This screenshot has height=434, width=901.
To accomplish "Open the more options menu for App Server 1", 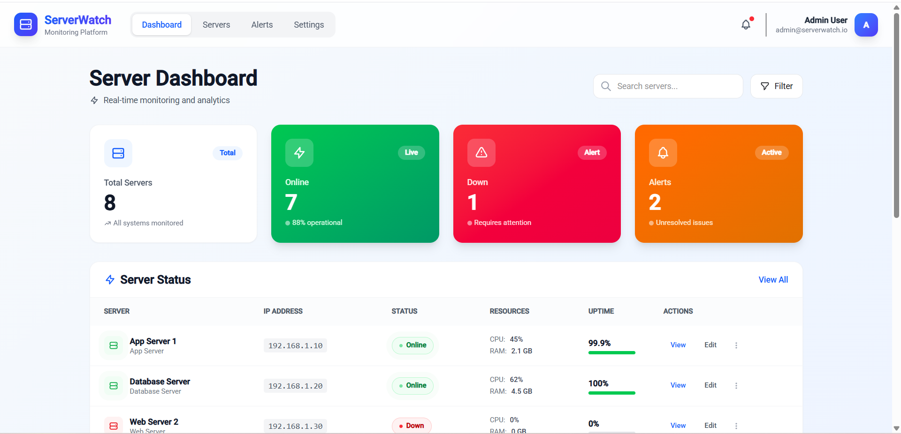I will [x=736, y=345].
